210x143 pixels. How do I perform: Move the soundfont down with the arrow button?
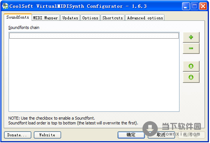coord(191,77)
